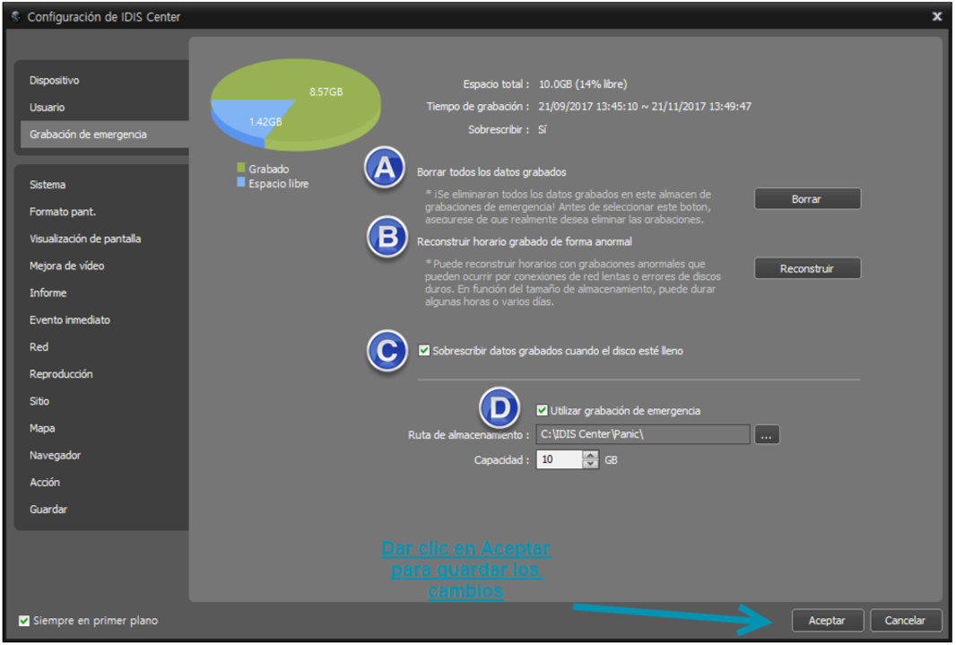Select the Usuario sidebar item
Screen dimensions: 956x645
tap(47, 108)
